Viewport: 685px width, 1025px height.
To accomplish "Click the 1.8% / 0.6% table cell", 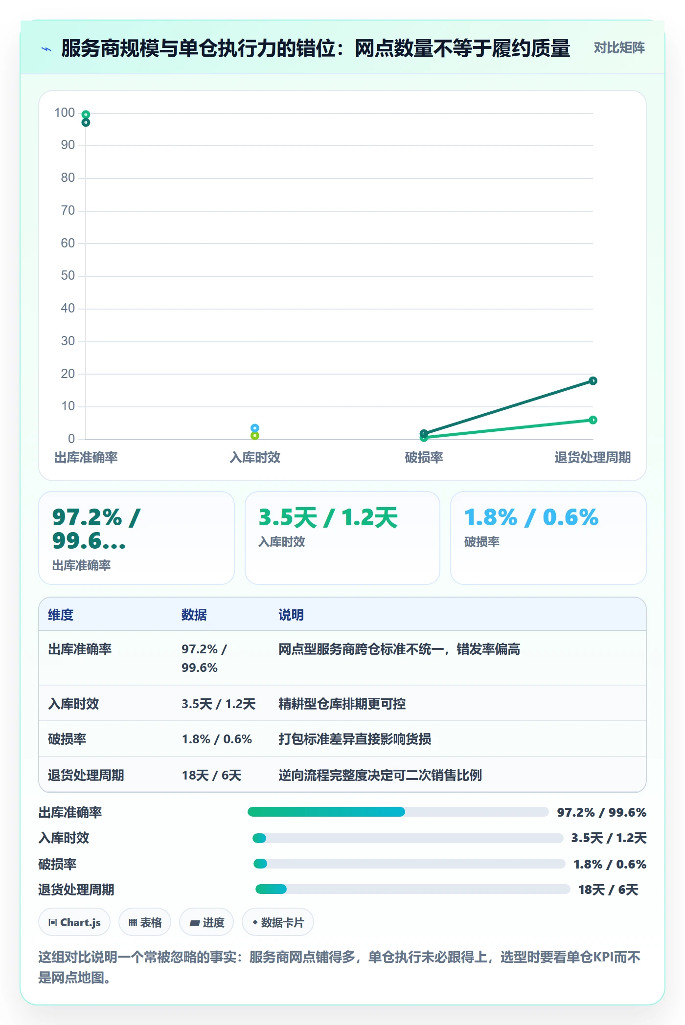I will click(217, 739).
